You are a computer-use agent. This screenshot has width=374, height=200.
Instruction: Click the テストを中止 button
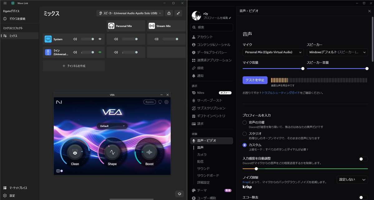tap(255, 80)
